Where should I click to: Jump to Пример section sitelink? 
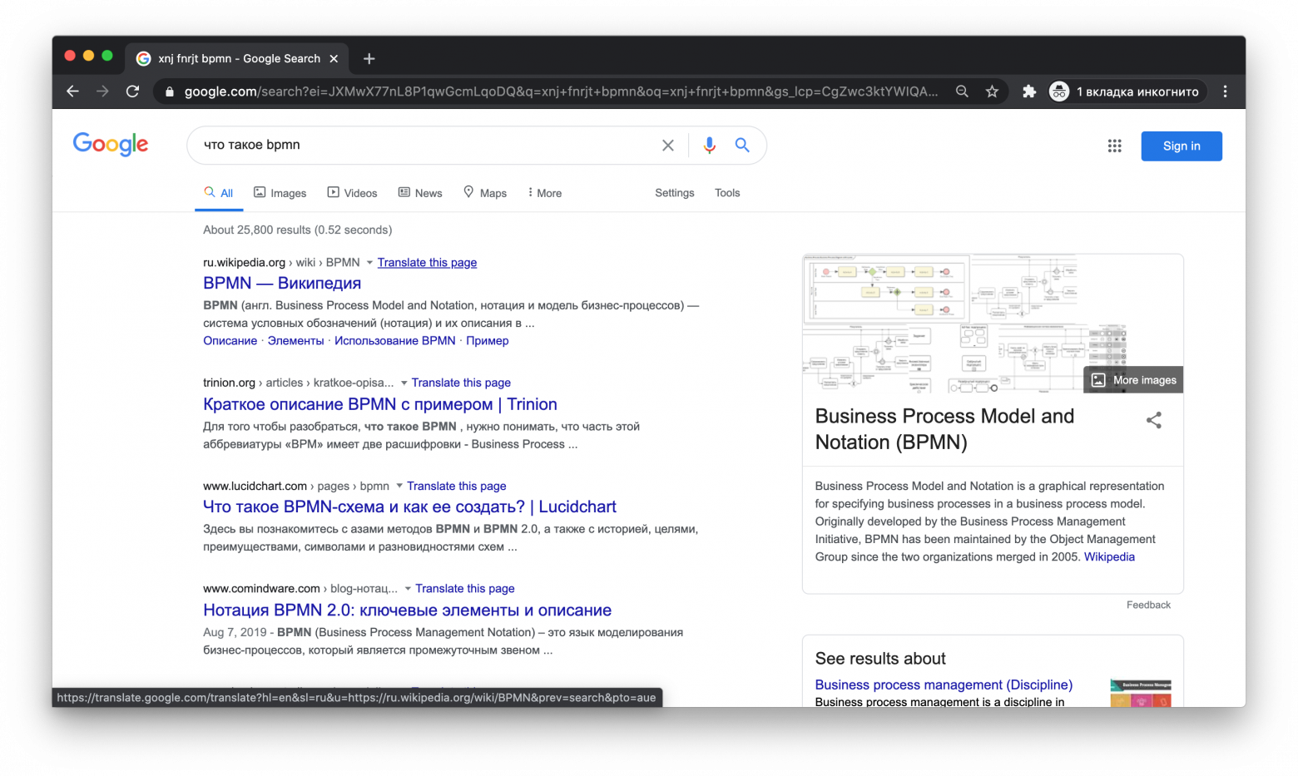coord(488,341)
